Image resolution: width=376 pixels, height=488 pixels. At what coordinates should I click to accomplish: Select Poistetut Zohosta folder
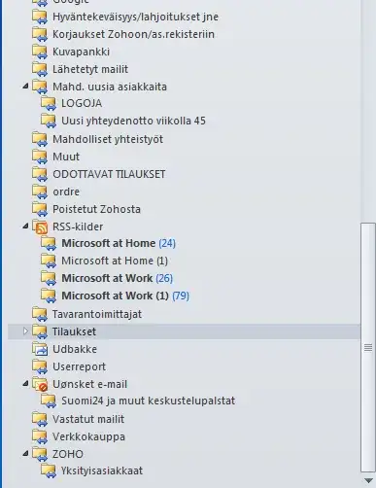pyautogui.click(x=96, y=209)
